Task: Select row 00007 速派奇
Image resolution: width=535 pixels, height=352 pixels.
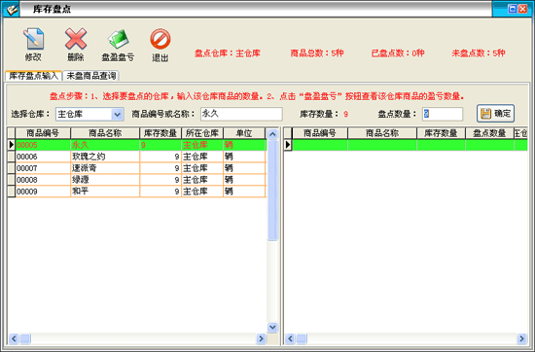Action: pyautogui.click(x=136, y=168)
